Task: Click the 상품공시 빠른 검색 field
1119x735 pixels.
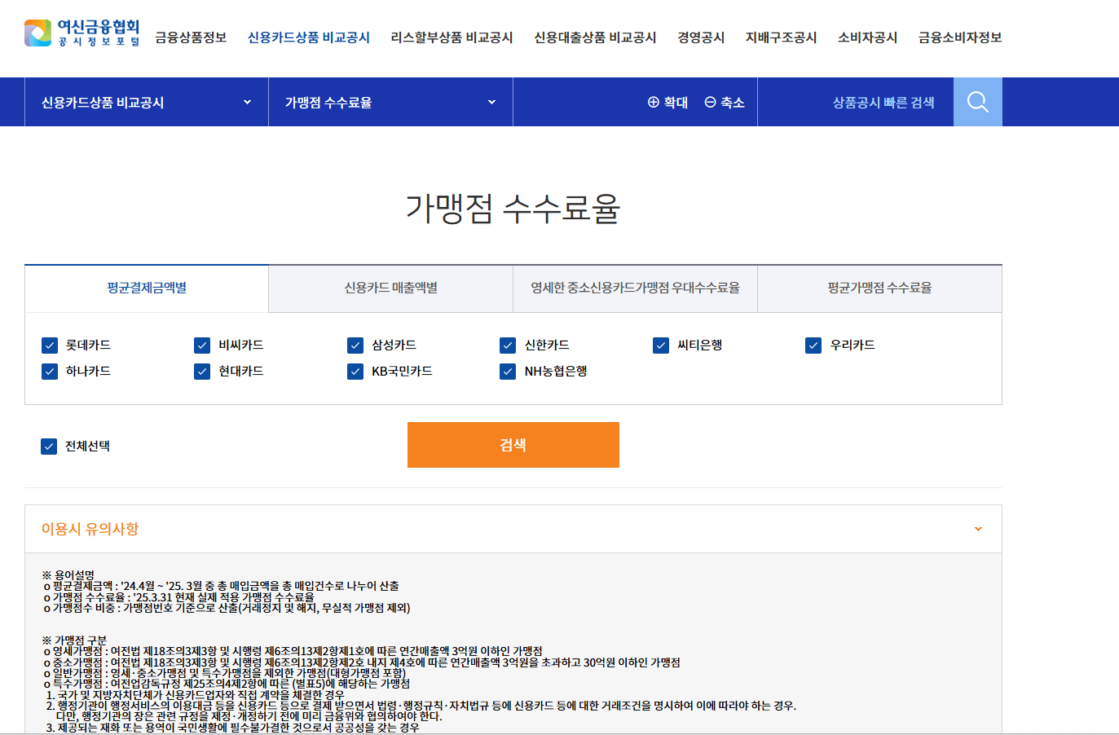Action: tap(856, 102)
